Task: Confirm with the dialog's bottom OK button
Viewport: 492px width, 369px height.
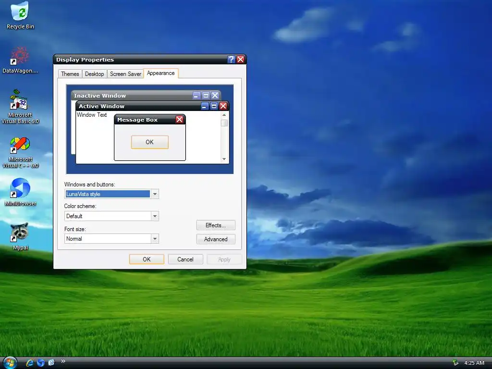Action: coord(147,259)
